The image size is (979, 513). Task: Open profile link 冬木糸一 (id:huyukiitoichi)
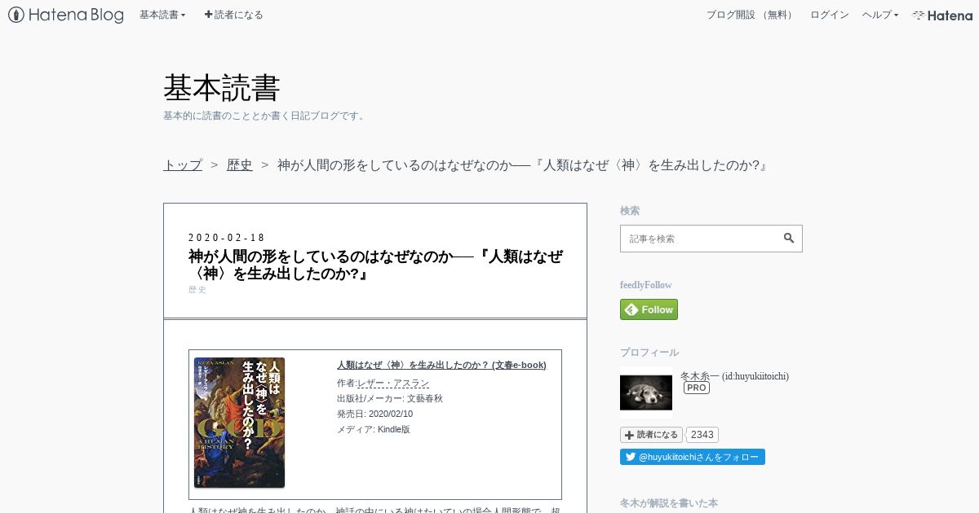(734, 376)
